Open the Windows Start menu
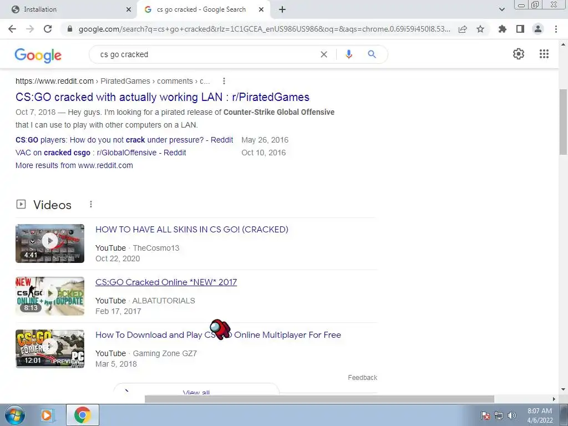This screenshot has height=426, width=568. [x=14, y=415]
